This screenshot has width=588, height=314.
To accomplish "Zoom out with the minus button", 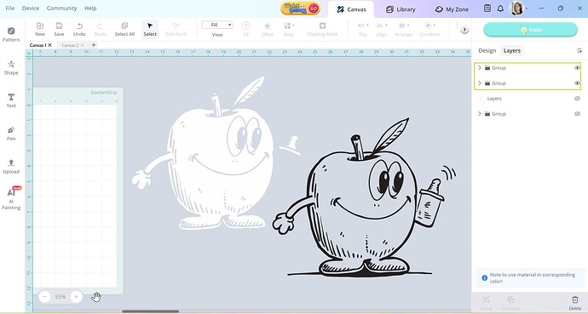I will click(44, 297).
